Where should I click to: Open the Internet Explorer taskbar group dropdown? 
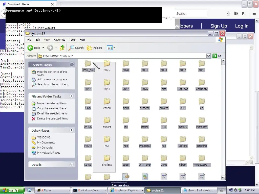(x=142, y=190)
